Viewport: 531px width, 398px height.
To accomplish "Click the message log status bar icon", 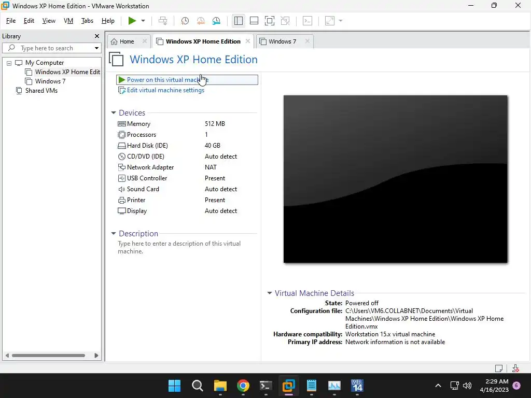I will click(x=499, y=368).
